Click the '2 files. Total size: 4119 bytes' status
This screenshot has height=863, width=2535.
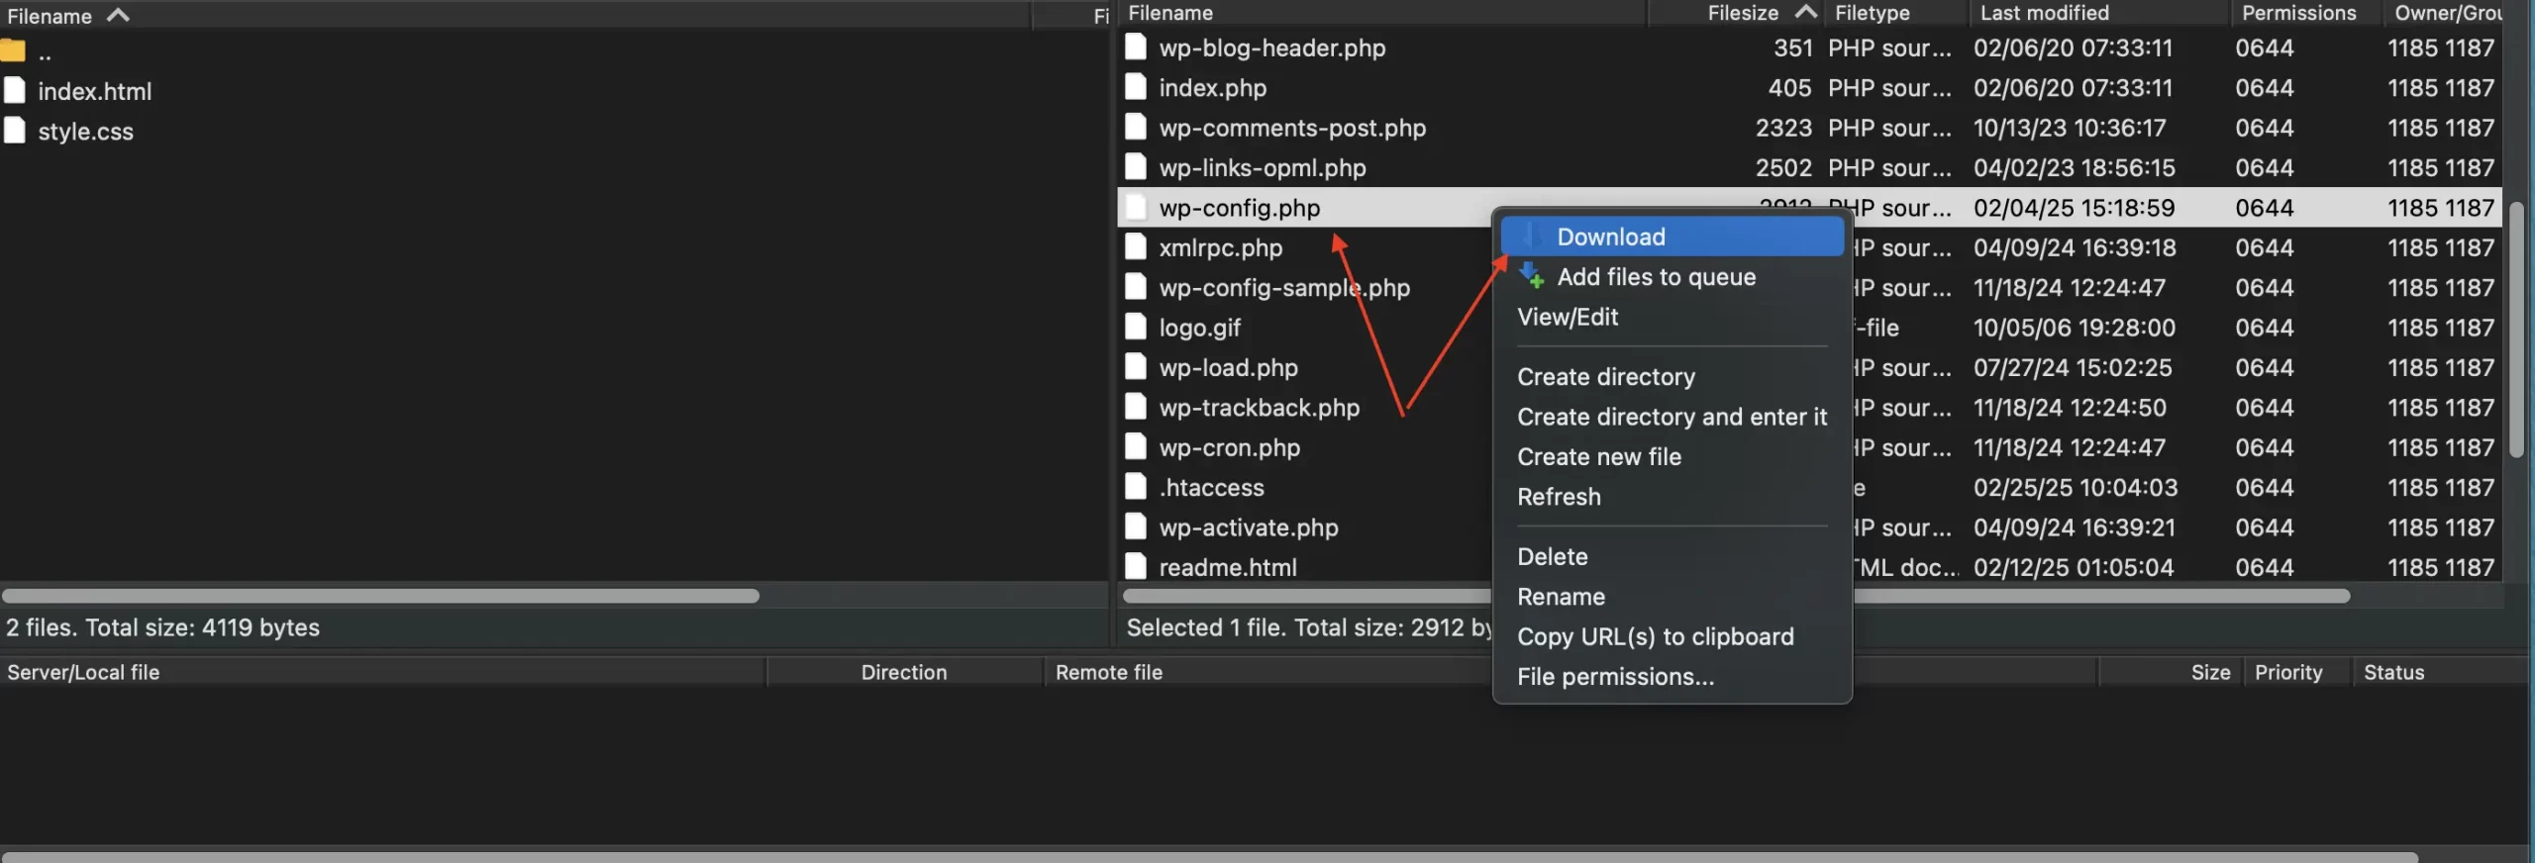pyautogui.click(x=163, y=627)
